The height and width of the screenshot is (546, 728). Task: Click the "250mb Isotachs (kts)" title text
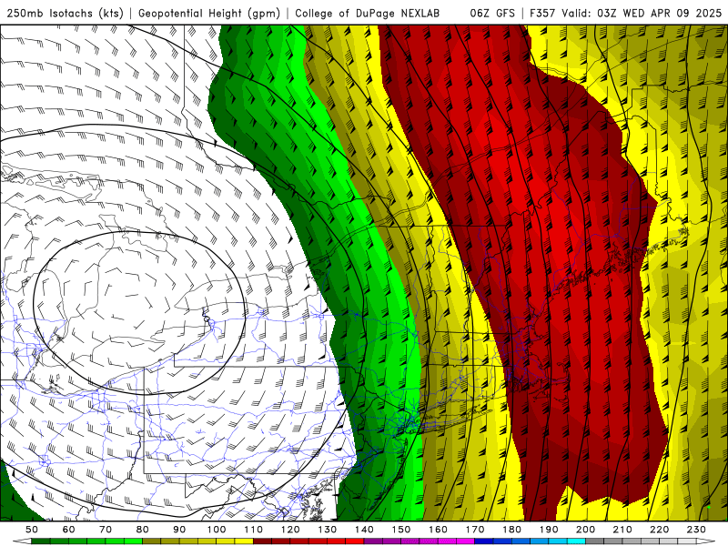66,13
